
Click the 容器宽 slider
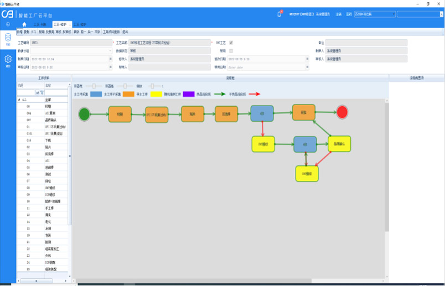[x=94, y=86]
